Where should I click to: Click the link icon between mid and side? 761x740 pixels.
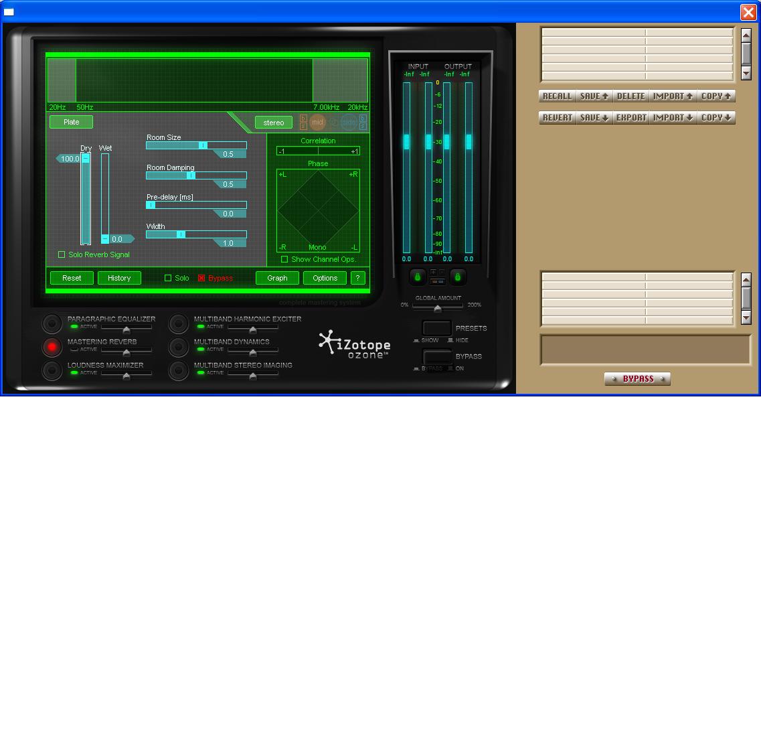pyautogui.click(x=333, y=123)
